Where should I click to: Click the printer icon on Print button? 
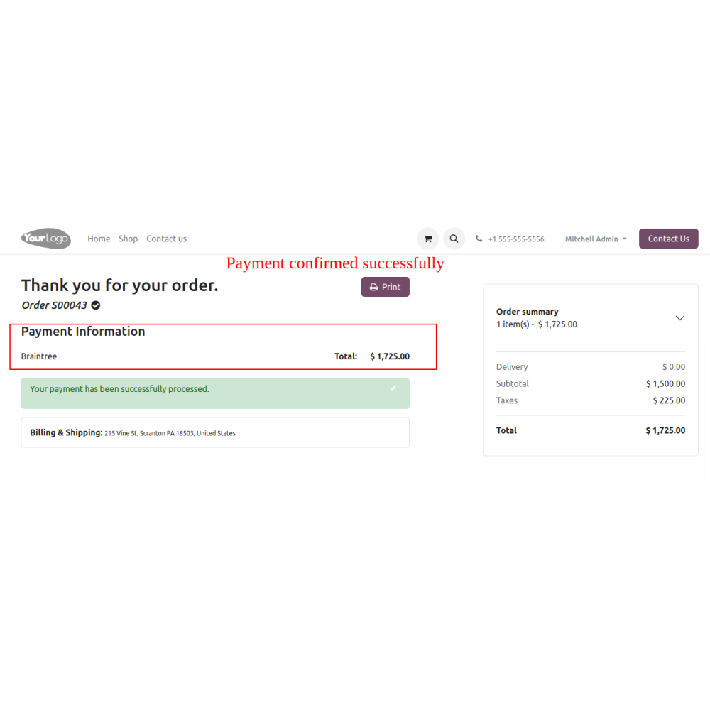[373, 288]
